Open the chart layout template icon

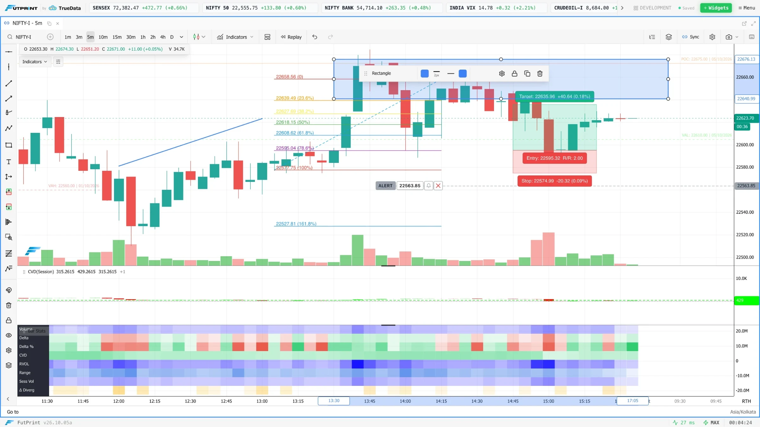267,37
